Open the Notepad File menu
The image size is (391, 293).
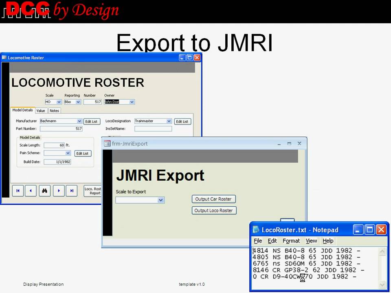[x=258, y=241]
